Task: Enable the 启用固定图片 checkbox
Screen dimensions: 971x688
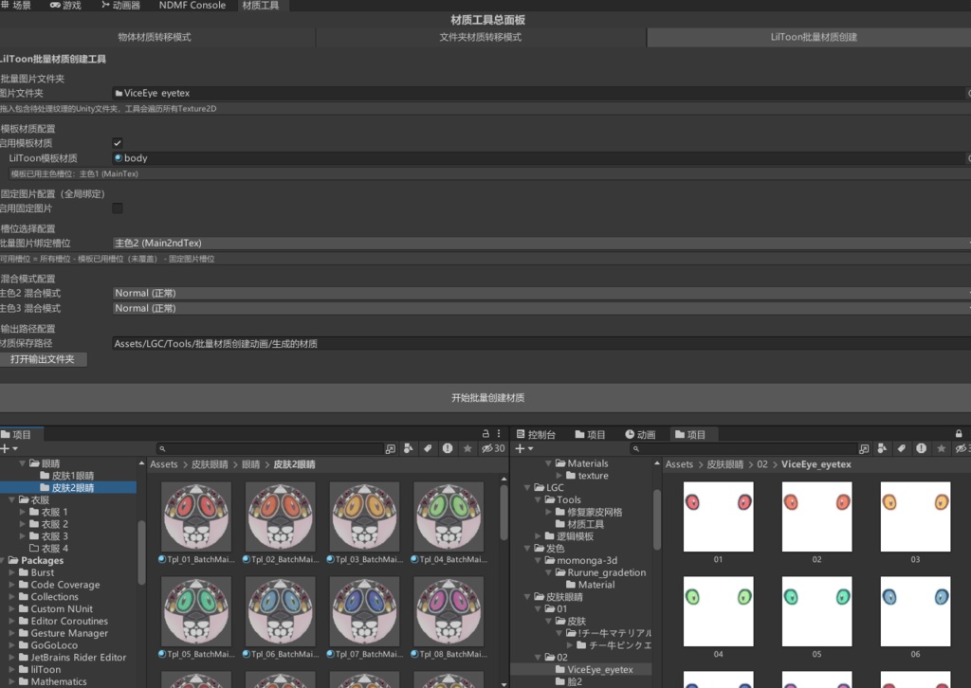Action: point(118,208)
